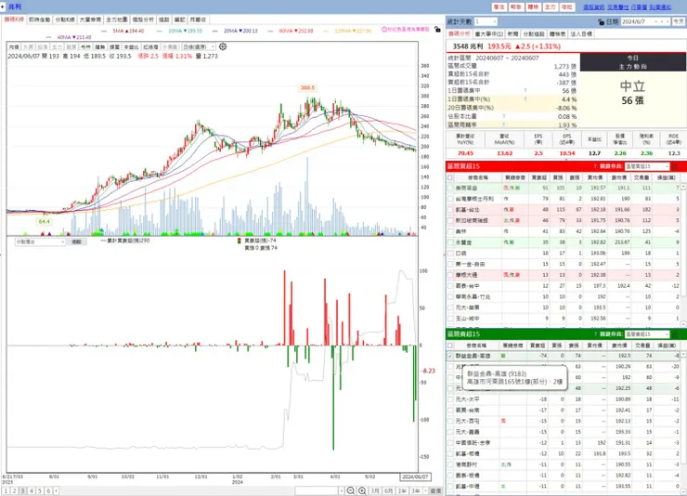Click the 主力 button in top bar
Image resolution: width=687 pixels, height=496 pixels.
(x=551, y=7)
